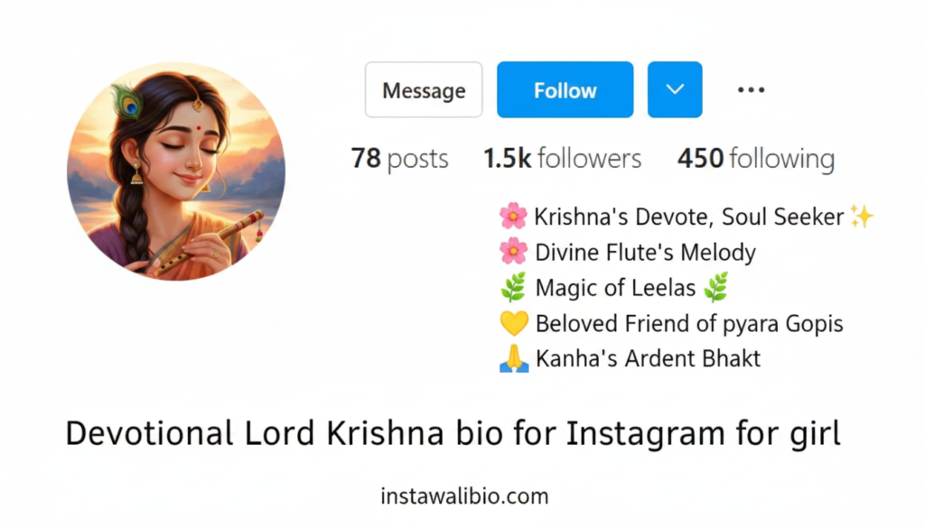View the 450 following list
The width and height of the screenshot is (925, 528).
[x=755, y=158]
